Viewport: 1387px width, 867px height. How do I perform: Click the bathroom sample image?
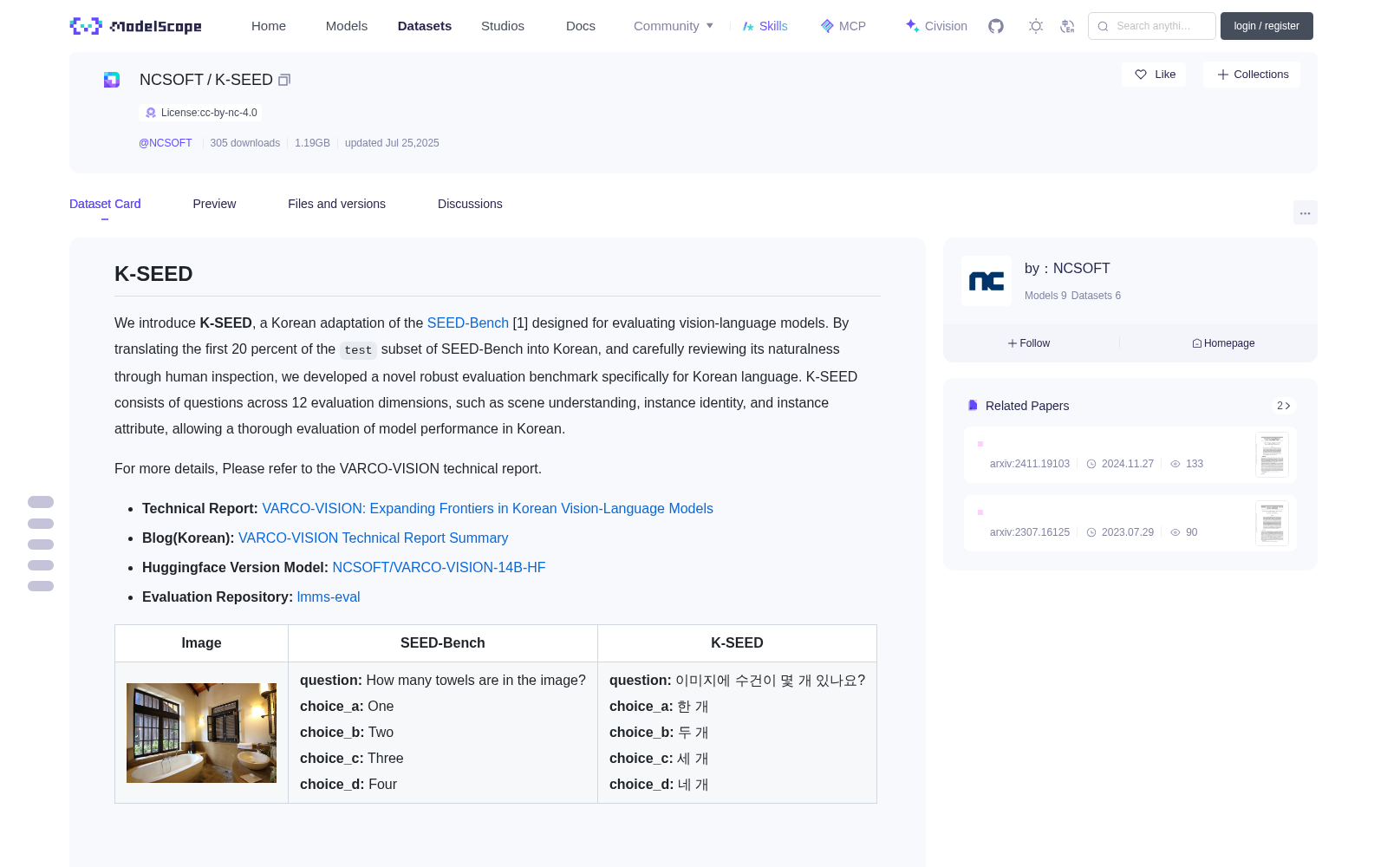(x=201, y=733)
